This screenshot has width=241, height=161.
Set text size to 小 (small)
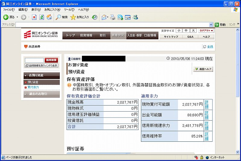pyautogui.click(x=179, y=31)
